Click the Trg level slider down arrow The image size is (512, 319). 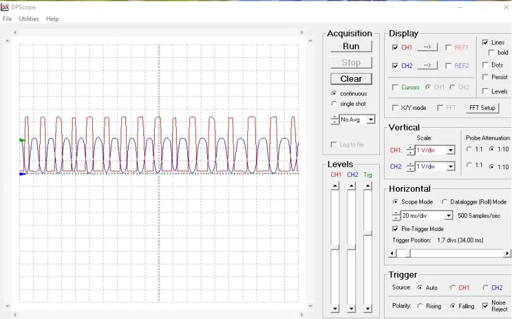tap(368, 308)
